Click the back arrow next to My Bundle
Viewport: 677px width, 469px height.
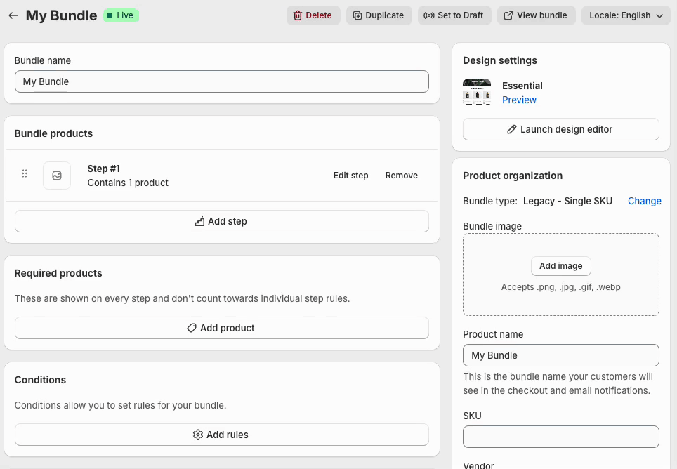[13, 15]
